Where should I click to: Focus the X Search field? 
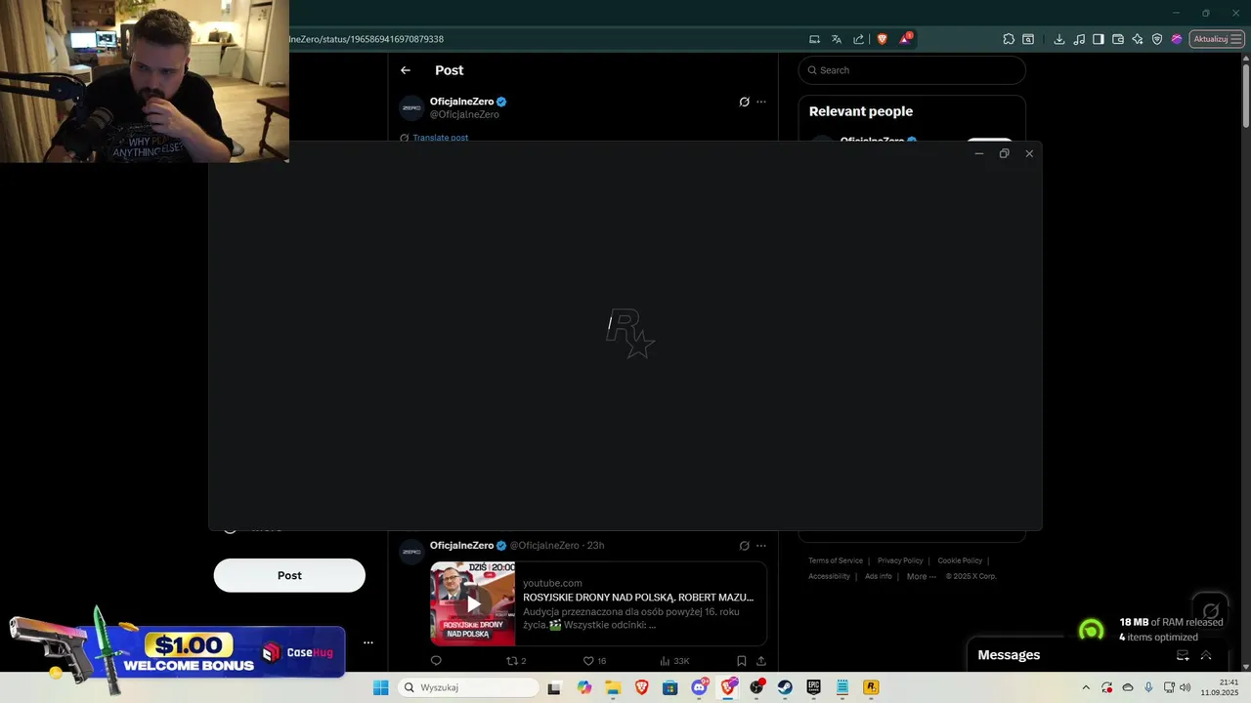(912, 70)
